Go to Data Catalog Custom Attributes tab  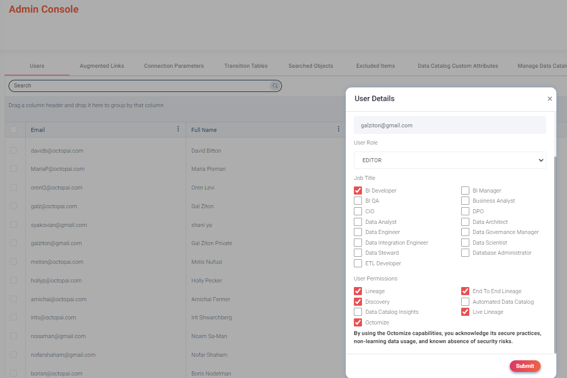tap(458, 66)
